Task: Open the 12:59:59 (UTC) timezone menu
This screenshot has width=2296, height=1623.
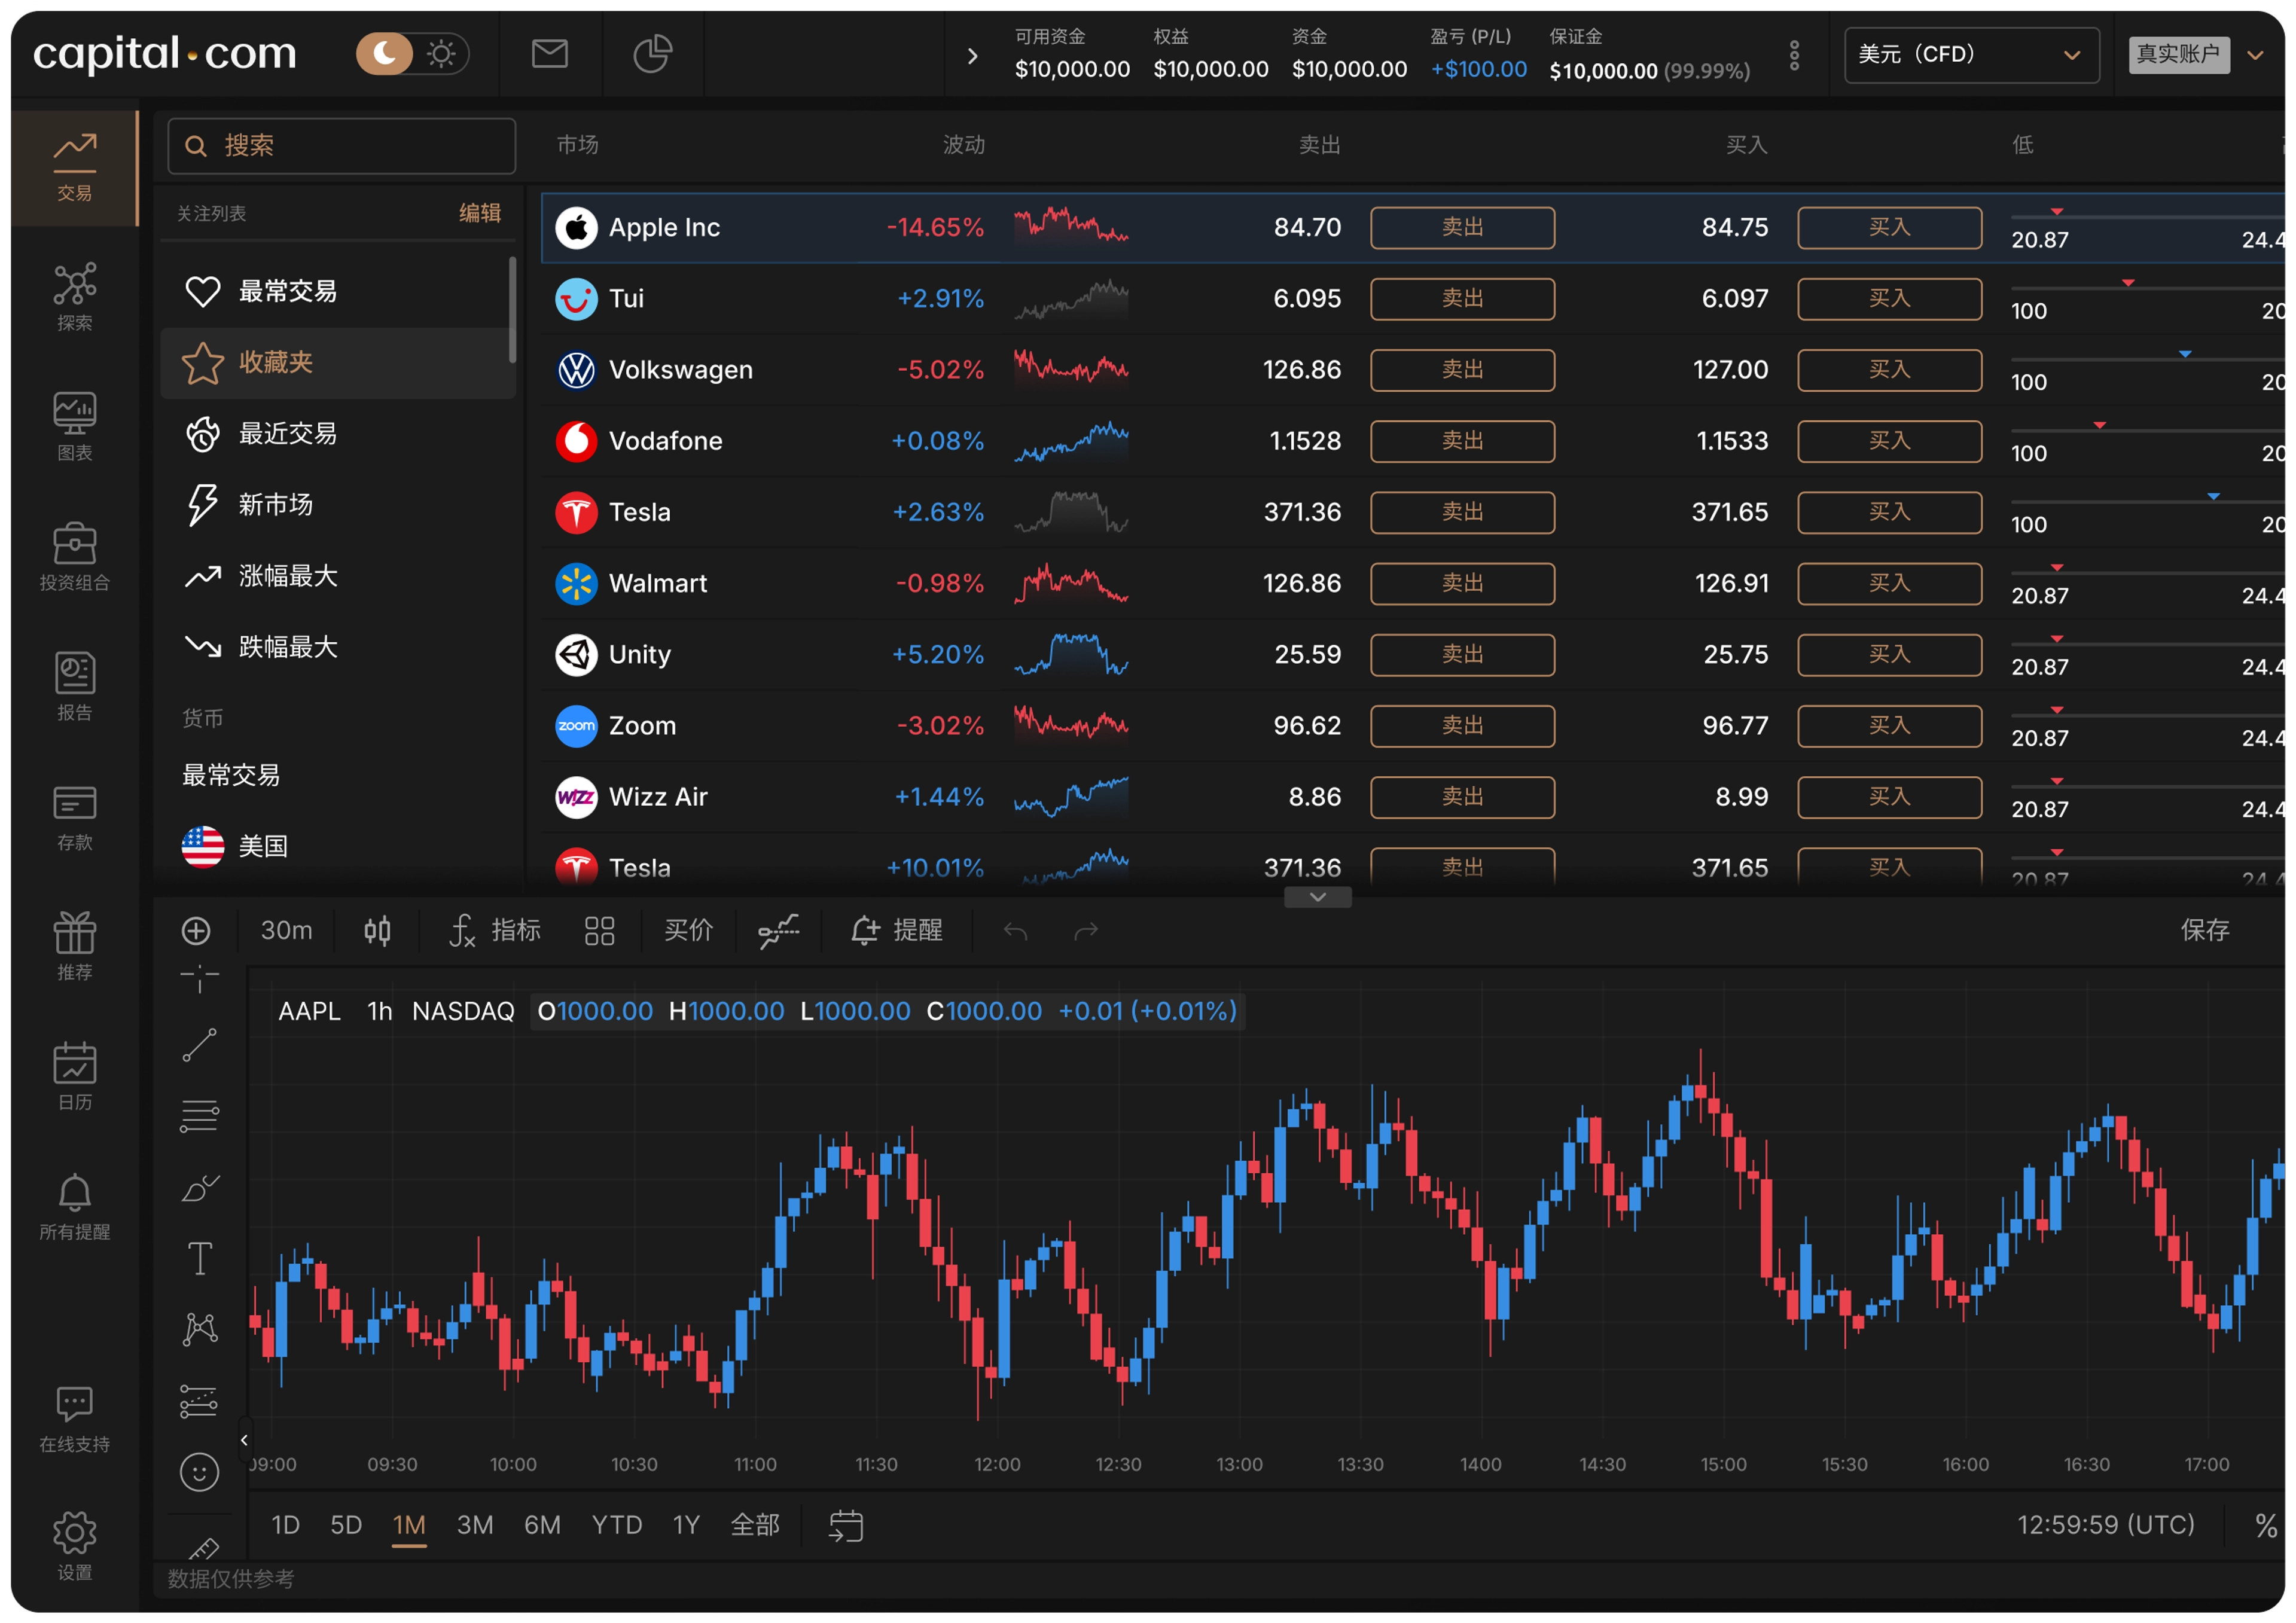Action: click(2106, 1525)
